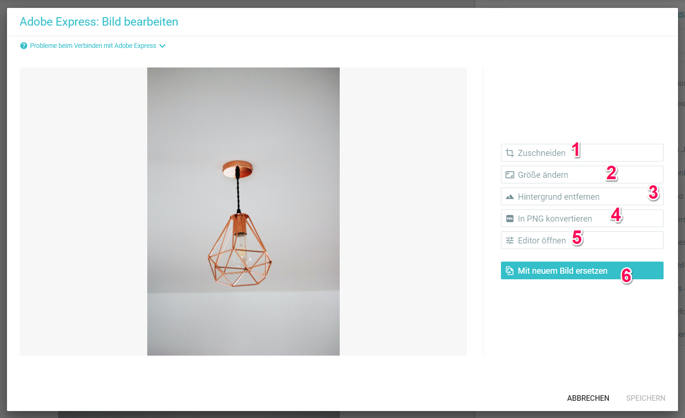The height and width of the screenshot is (418, 685).
Task: Click the sliders icon beside Editor öffnen
Action: click(510, 241)
